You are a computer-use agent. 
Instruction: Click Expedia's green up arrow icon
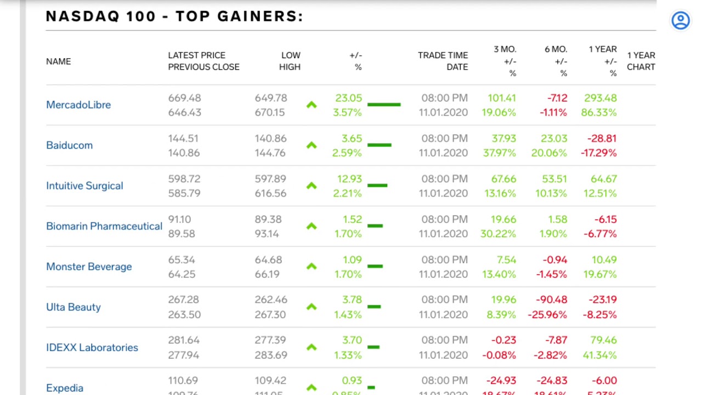coord(312,387)
